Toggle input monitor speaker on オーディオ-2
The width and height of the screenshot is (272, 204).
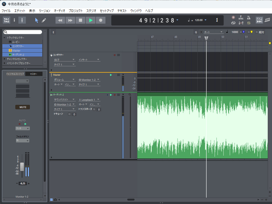pos(107,95)
